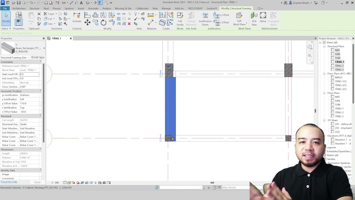Click the Print icon in quick access toolbar
This screenshot has height=200, width=355.
[46, 3]
